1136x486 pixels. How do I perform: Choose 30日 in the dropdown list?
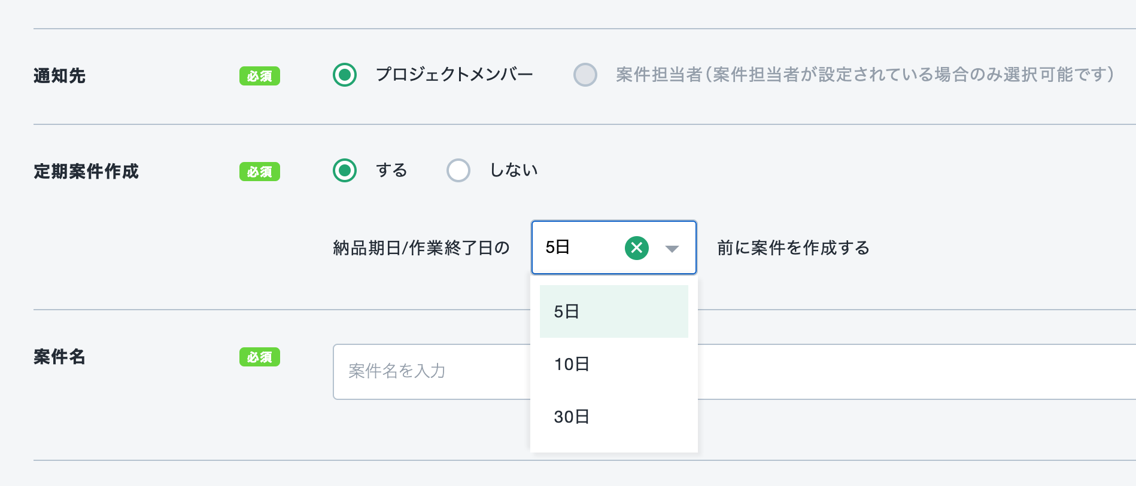[613, 417]
